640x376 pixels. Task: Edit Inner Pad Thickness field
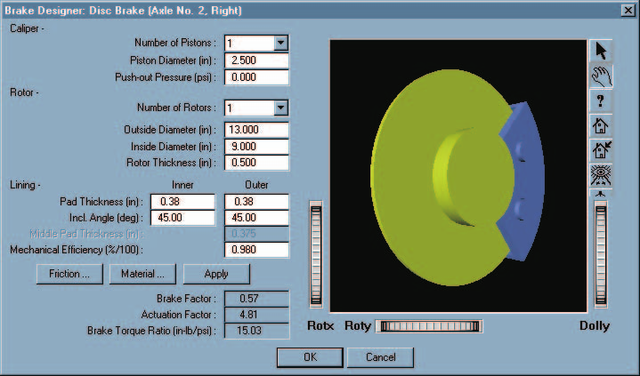(182, 202)
